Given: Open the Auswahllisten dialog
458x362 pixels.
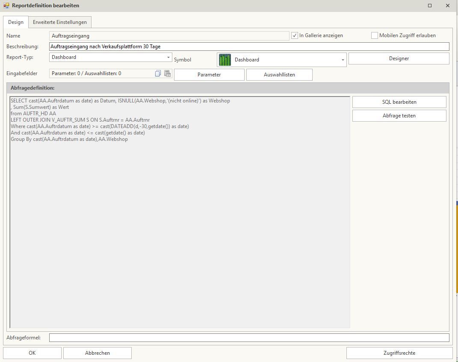Looking at the screenshot, I should point(279,75).
